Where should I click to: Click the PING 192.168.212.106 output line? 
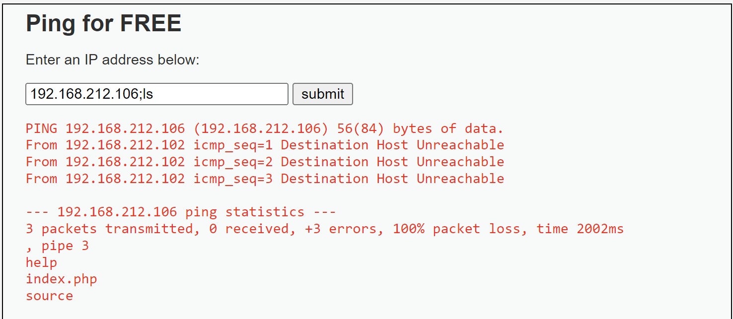tap(265, 129)
